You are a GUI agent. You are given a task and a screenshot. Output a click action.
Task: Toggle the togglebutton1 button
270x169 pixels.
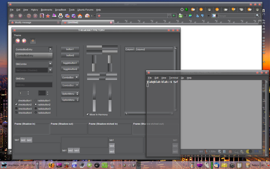click(x=70, y=63)
